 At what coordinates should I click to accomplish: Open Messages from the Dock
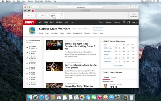click(88, 97)
